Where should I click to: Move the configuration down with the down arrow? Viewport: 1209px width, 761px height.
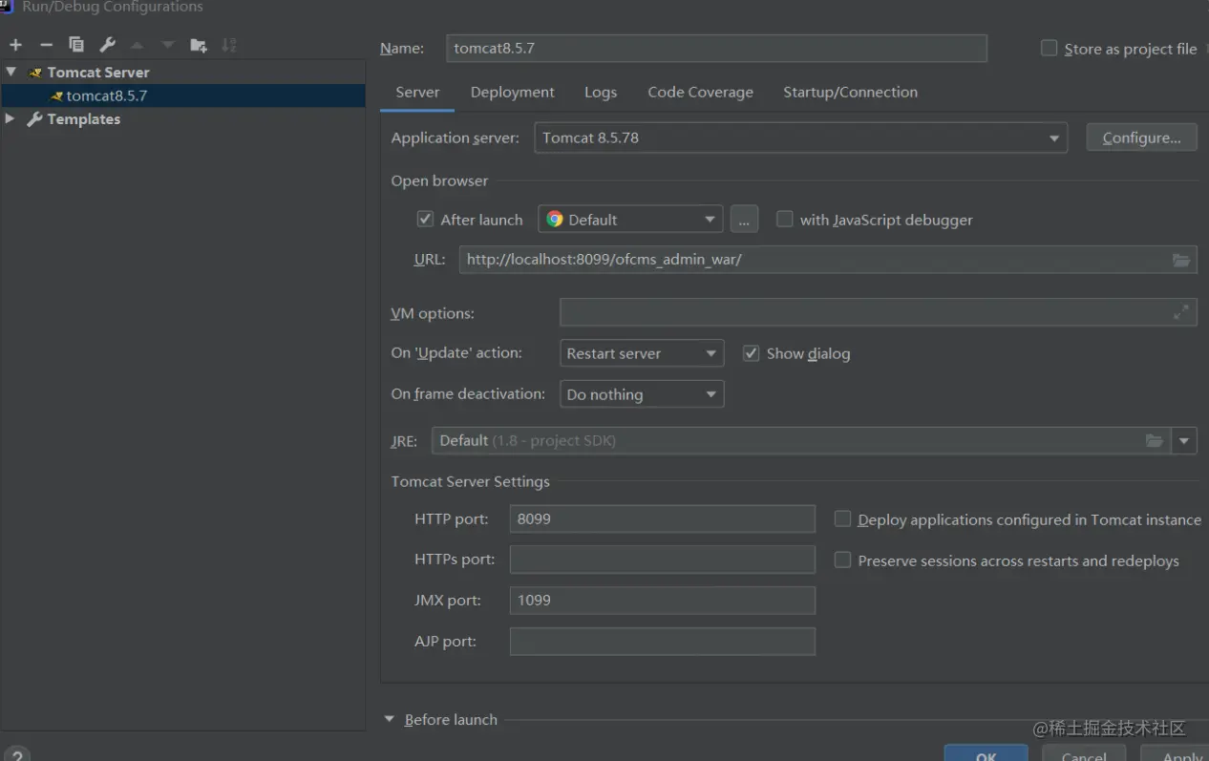click(168, 45)
